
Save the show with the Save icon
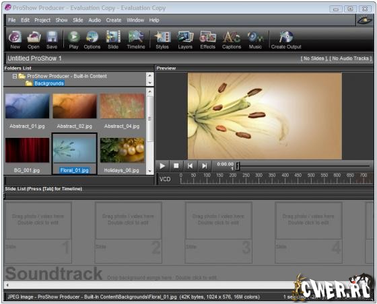(52, 40)
